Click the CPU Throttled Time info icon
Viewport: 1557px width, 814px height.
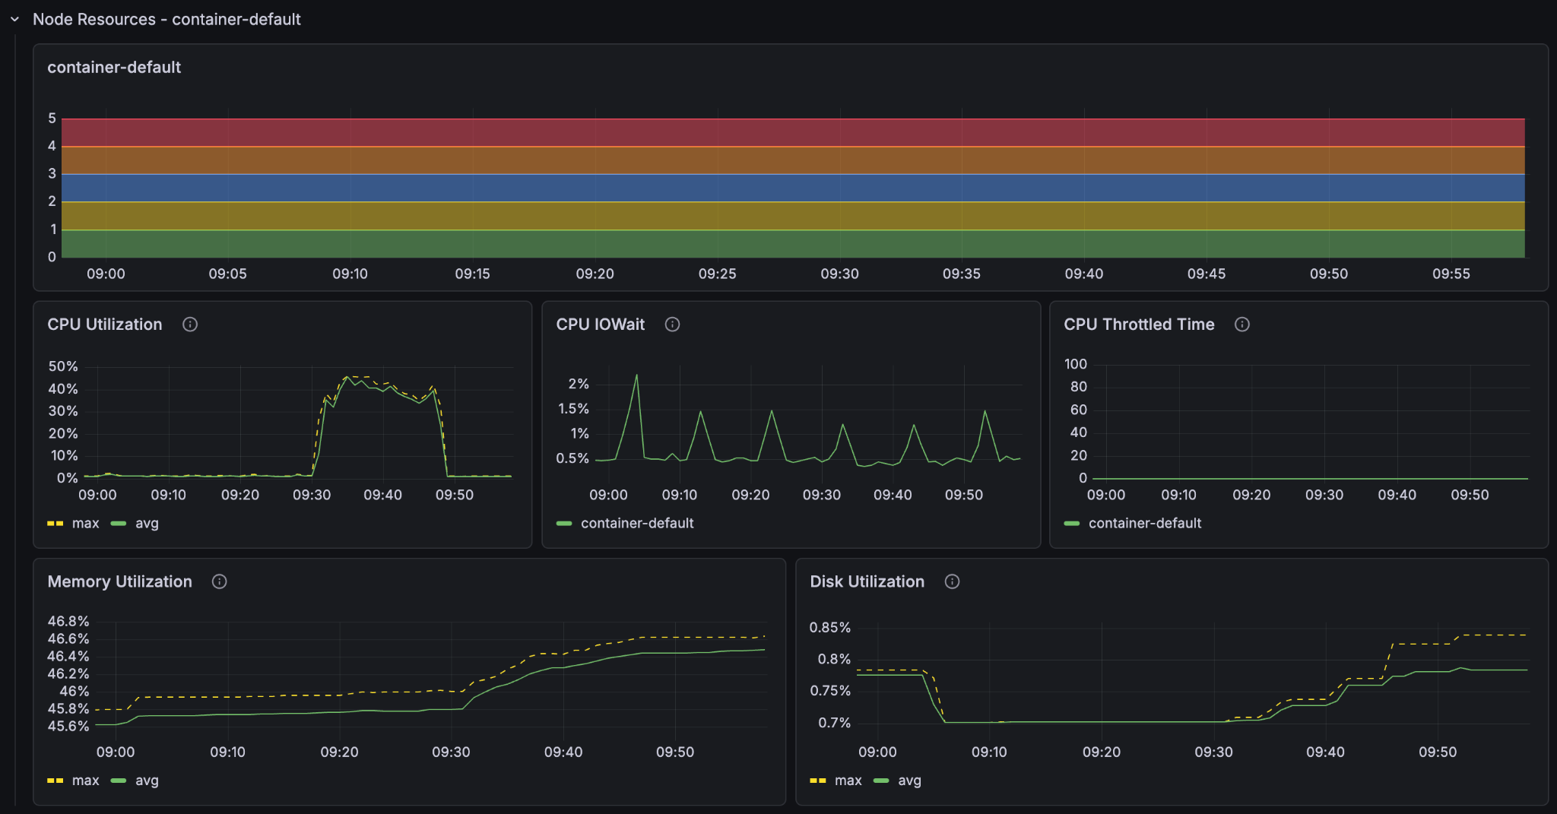(1242, 324)
